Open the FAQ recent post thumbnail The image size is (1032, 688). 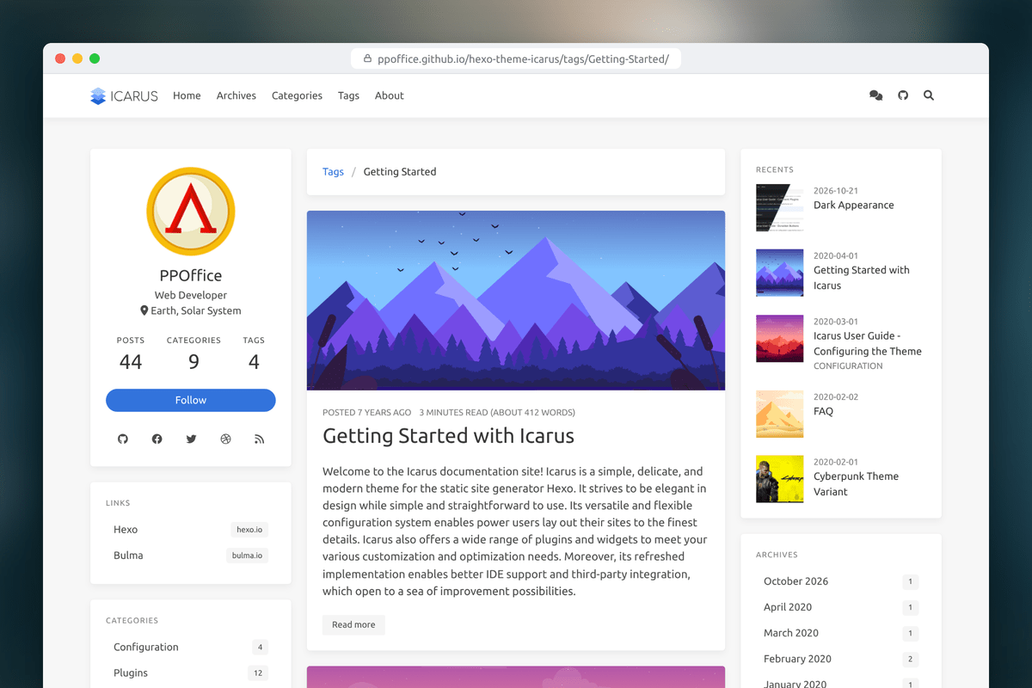780,415
